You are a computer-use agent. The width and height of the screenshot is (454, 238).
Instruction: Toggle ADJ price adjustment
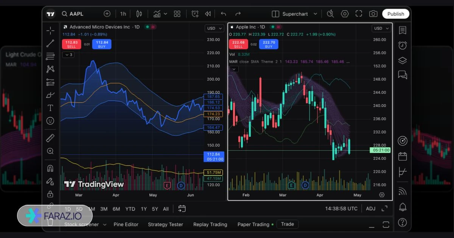tap(370, 209)
